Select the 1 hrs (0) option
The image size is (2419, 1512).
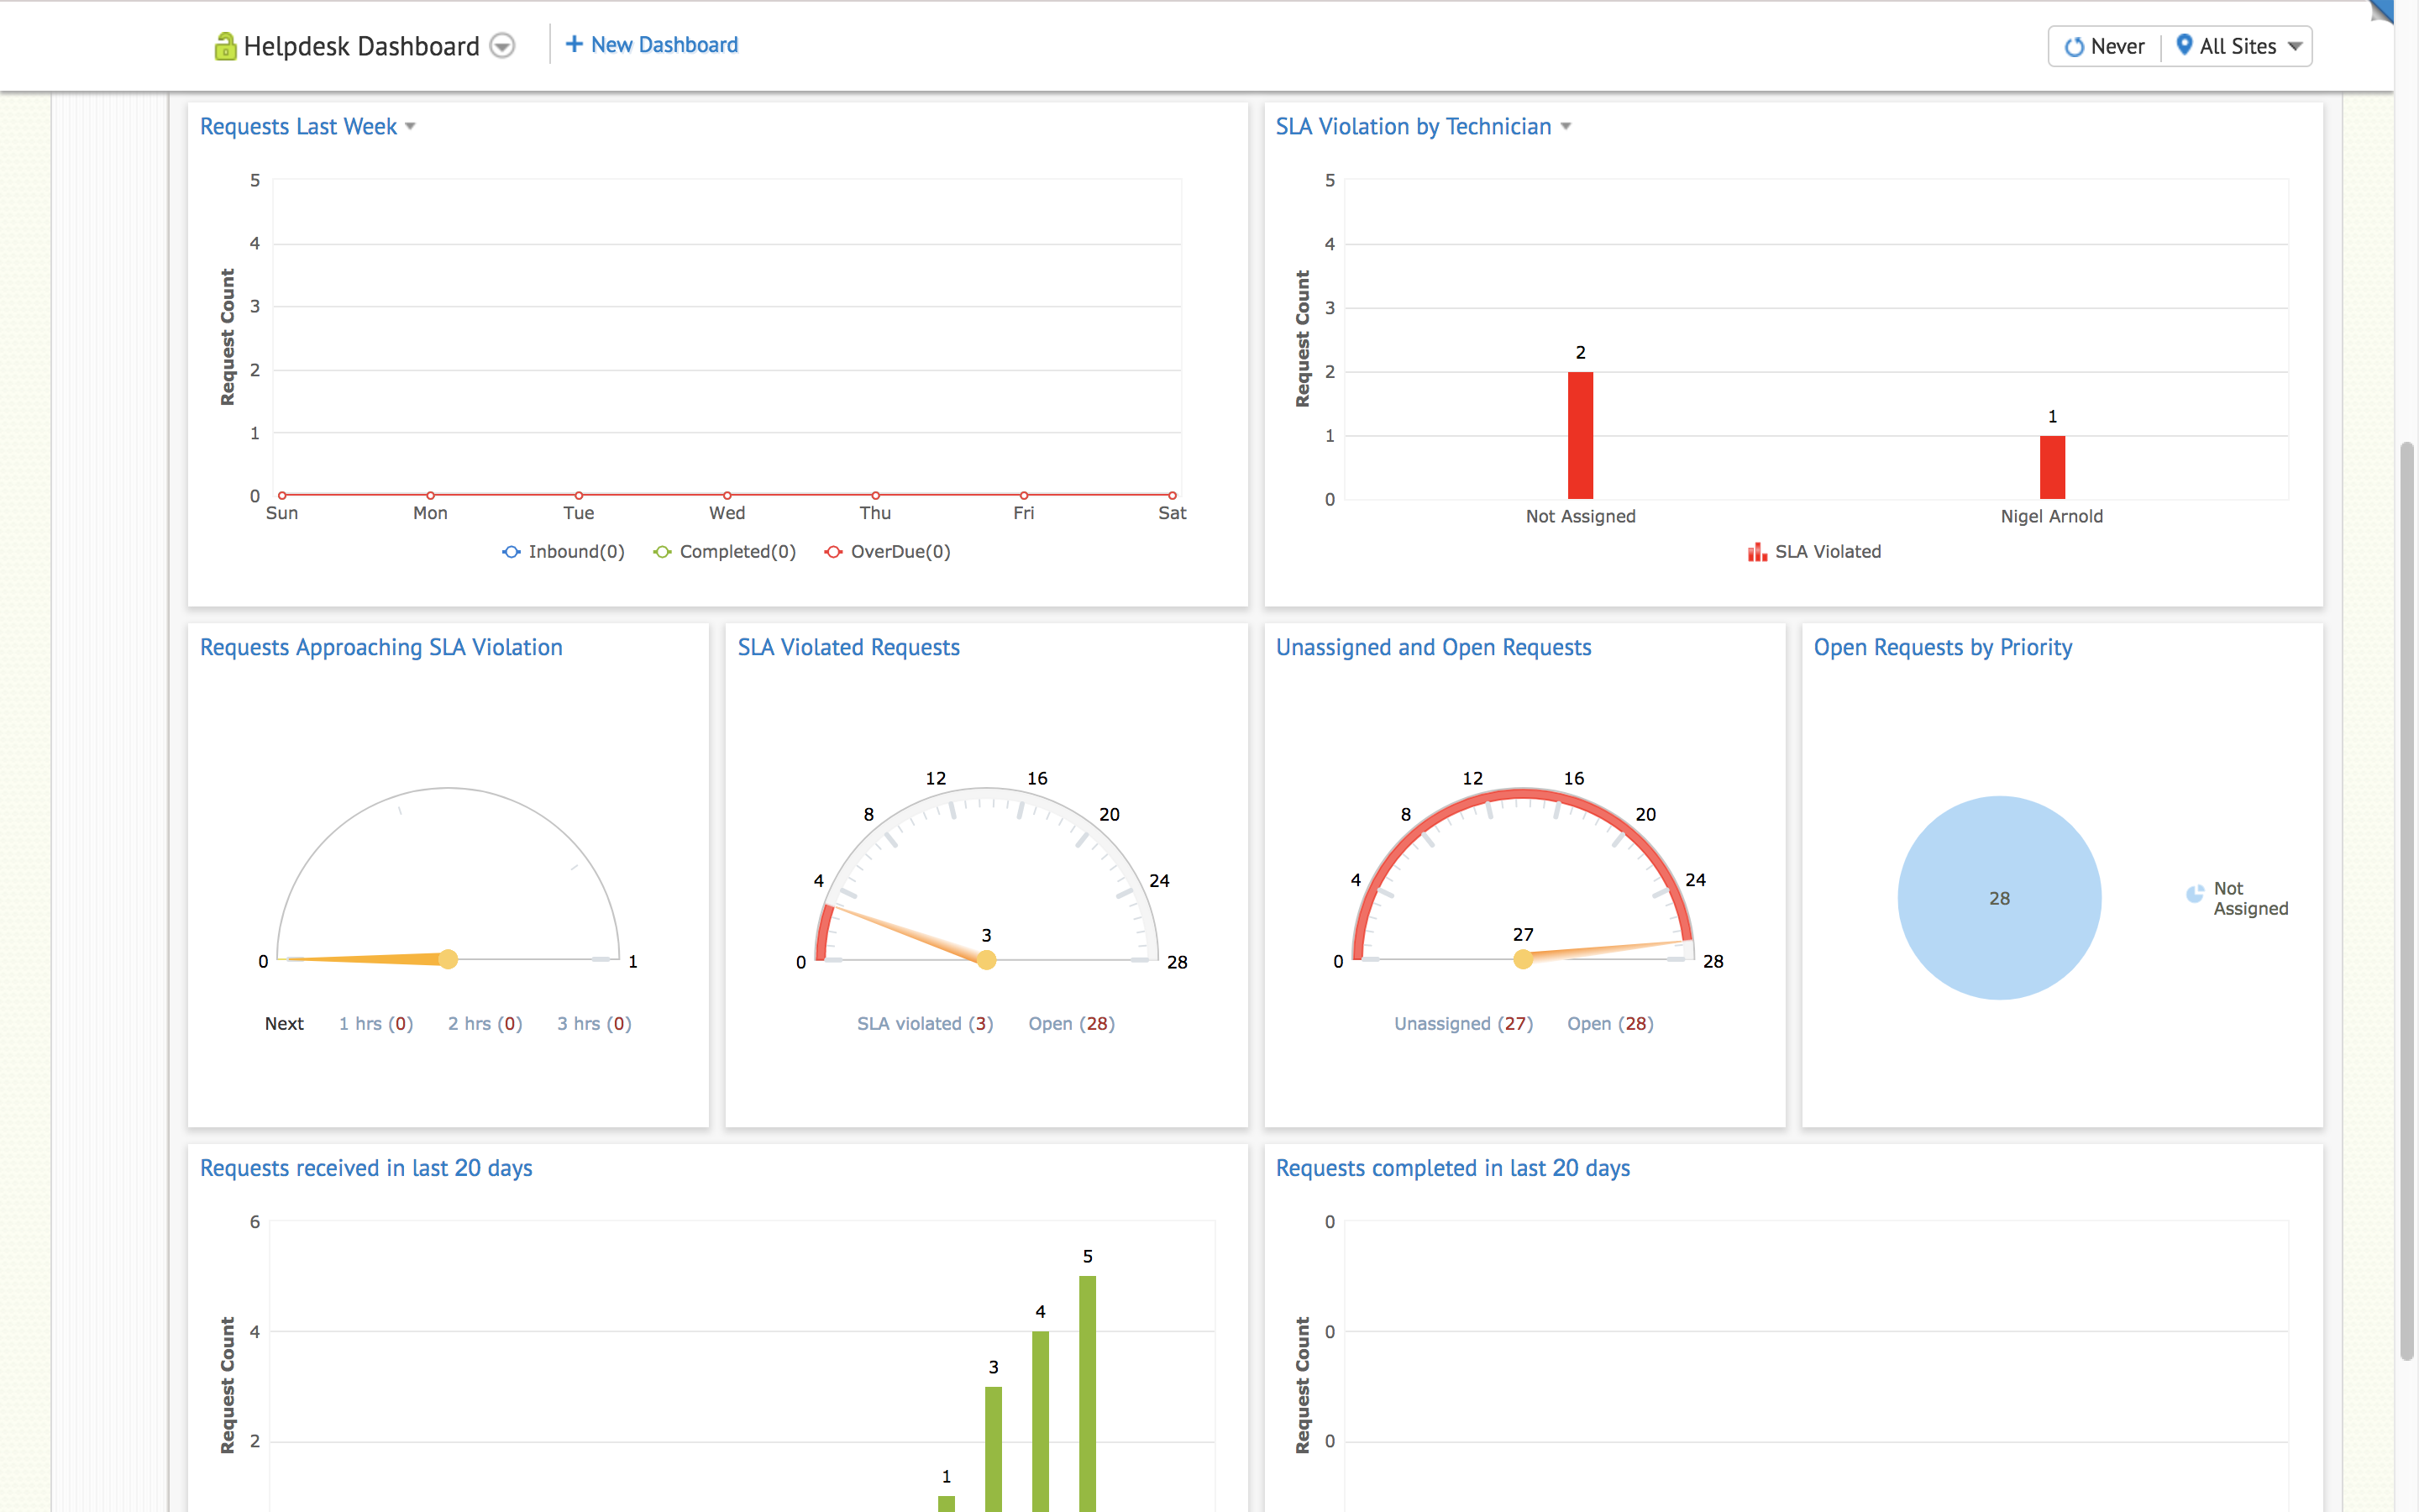coord(375,1023)
